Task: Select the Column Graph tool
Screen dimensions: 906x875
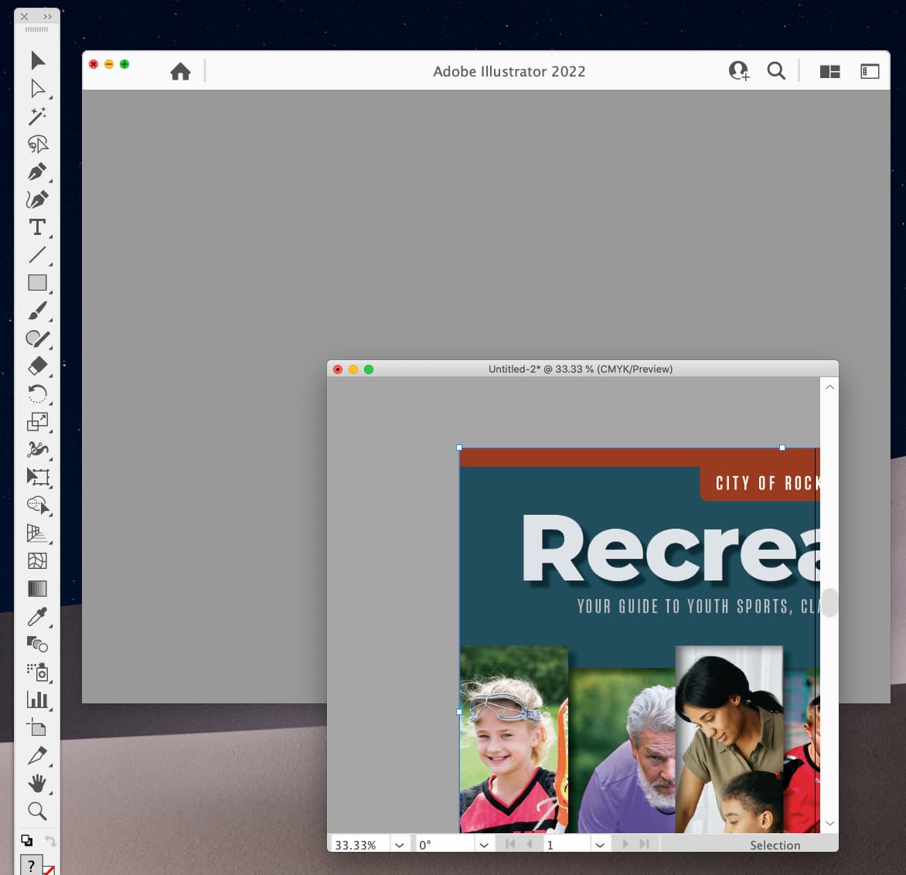Action: click(38, 700)
